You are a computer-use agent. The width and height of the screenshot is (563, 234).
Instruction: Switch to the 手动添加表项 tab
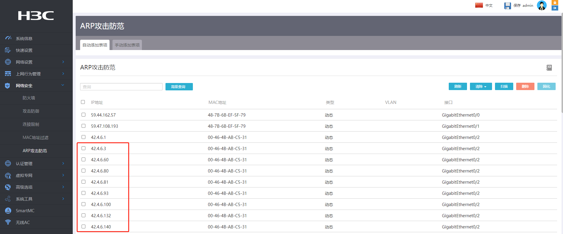[x=127, y=45]
